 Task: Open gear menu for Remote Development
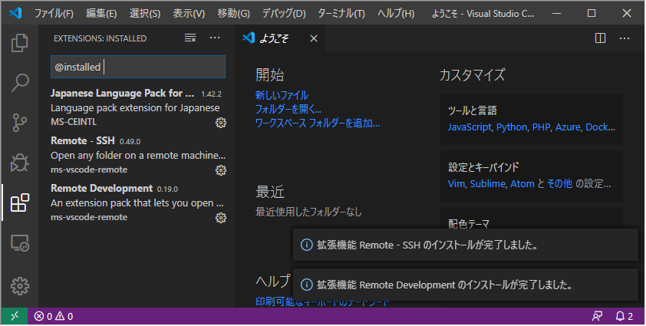pyautogui.click(x=221, y=218)
